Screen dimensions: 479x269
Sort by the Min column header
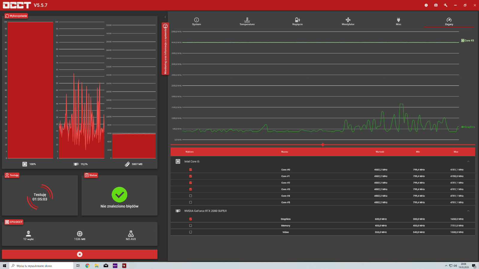(x=418, y=152)
